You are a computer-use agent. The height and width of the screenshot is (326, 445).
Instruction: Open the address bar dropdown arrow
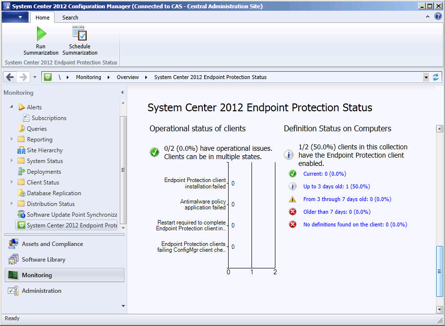click(426, 77)
